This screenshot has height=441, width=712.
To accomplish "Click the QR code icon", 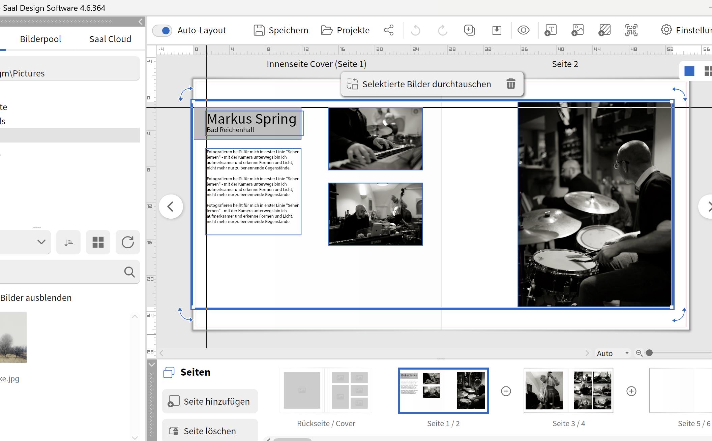I will pyautogui.click(x=631, y=30).
